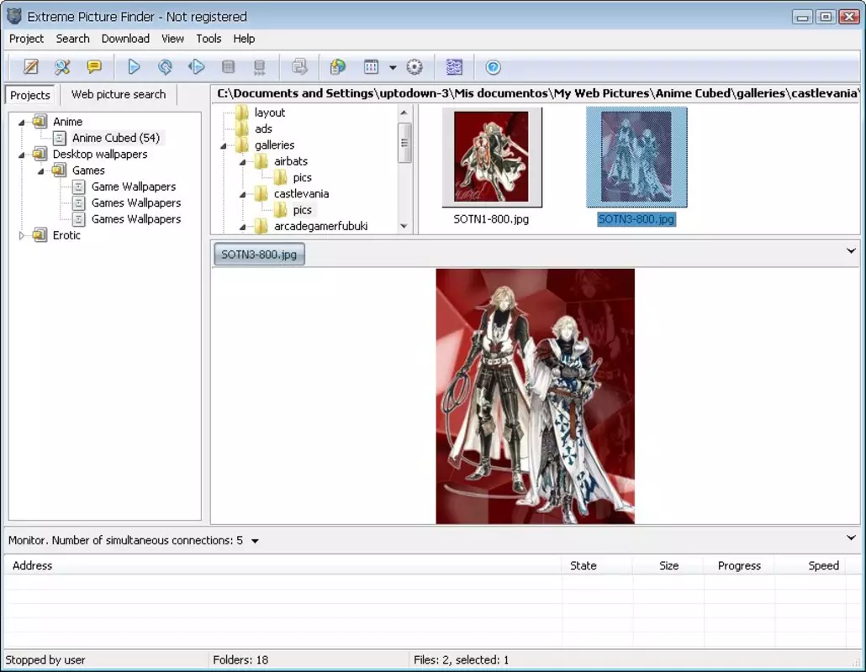Select the pics folder under airbats

click(302, 177)
